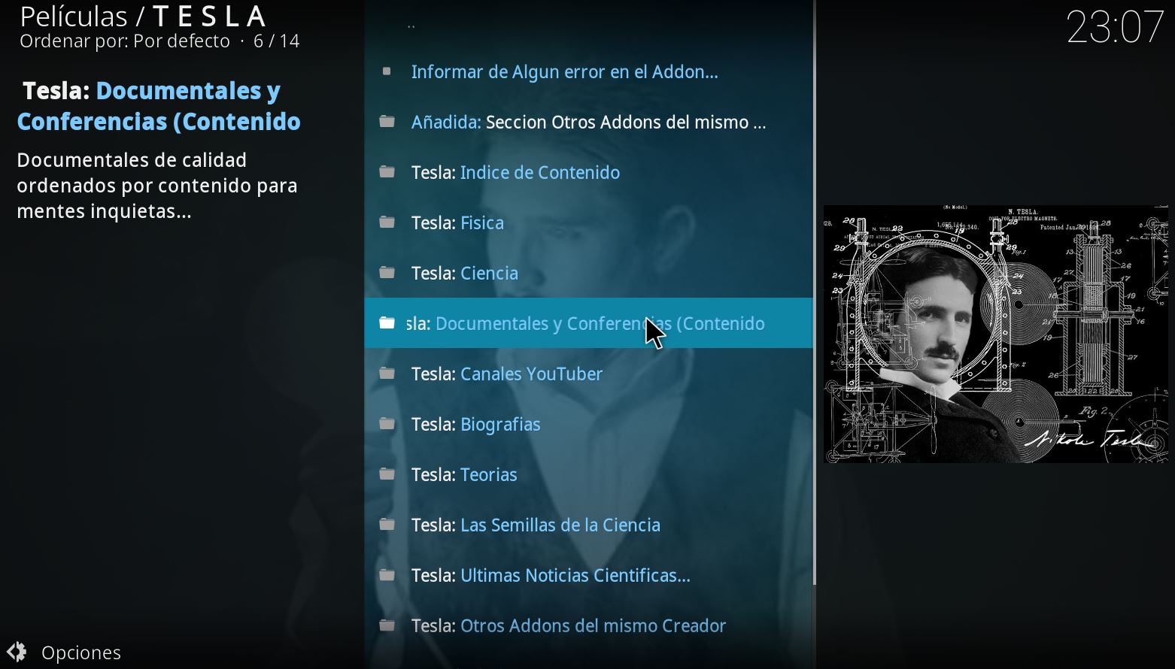Open Las Semillas de la Ciencia folder
Viewport: 1175px width, 669px height.
click(588, 525)
